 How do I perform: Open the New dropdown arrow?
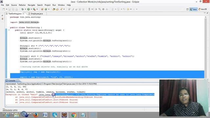pyautogui.click(x=7, y=9)
